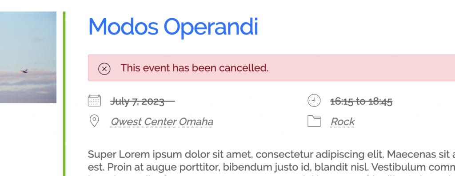455x176 pixels.
Task: Click the event sky thumbnail image
Action: click(28, 57)
